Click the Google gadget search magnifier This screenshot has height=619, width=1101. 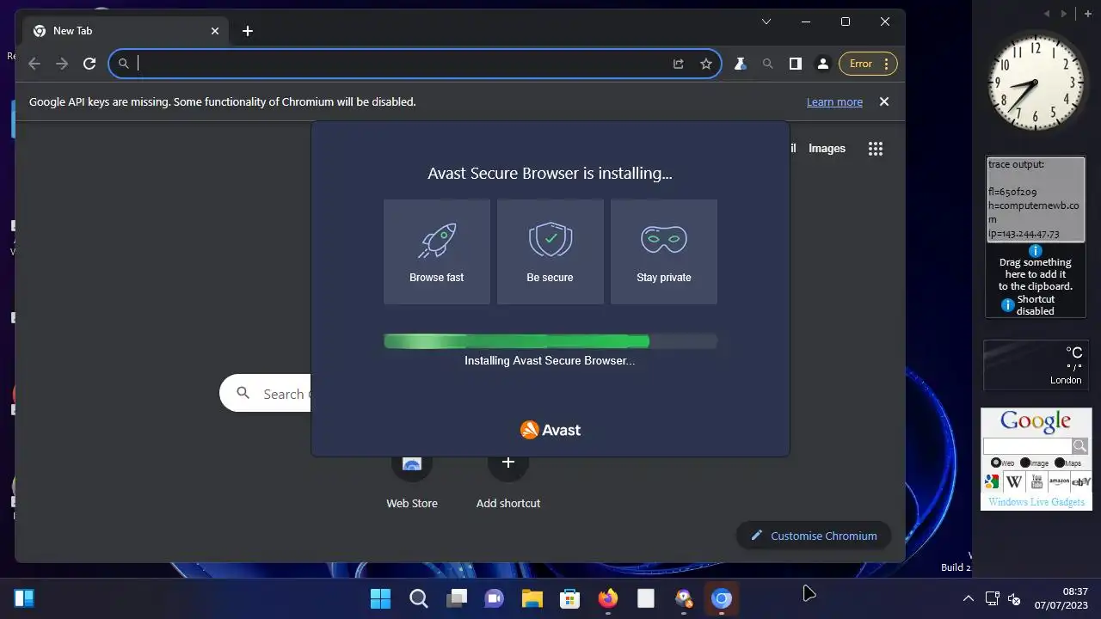click(x=1080, y=446)
